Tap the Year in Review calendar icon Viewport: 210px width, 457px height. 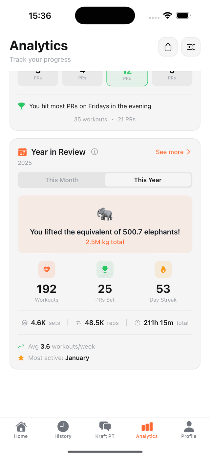[x=22, y=152]
